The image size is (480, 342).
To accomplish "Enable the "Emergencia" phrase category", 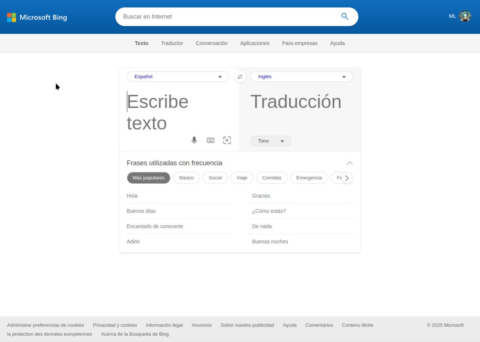I will 309,178.
